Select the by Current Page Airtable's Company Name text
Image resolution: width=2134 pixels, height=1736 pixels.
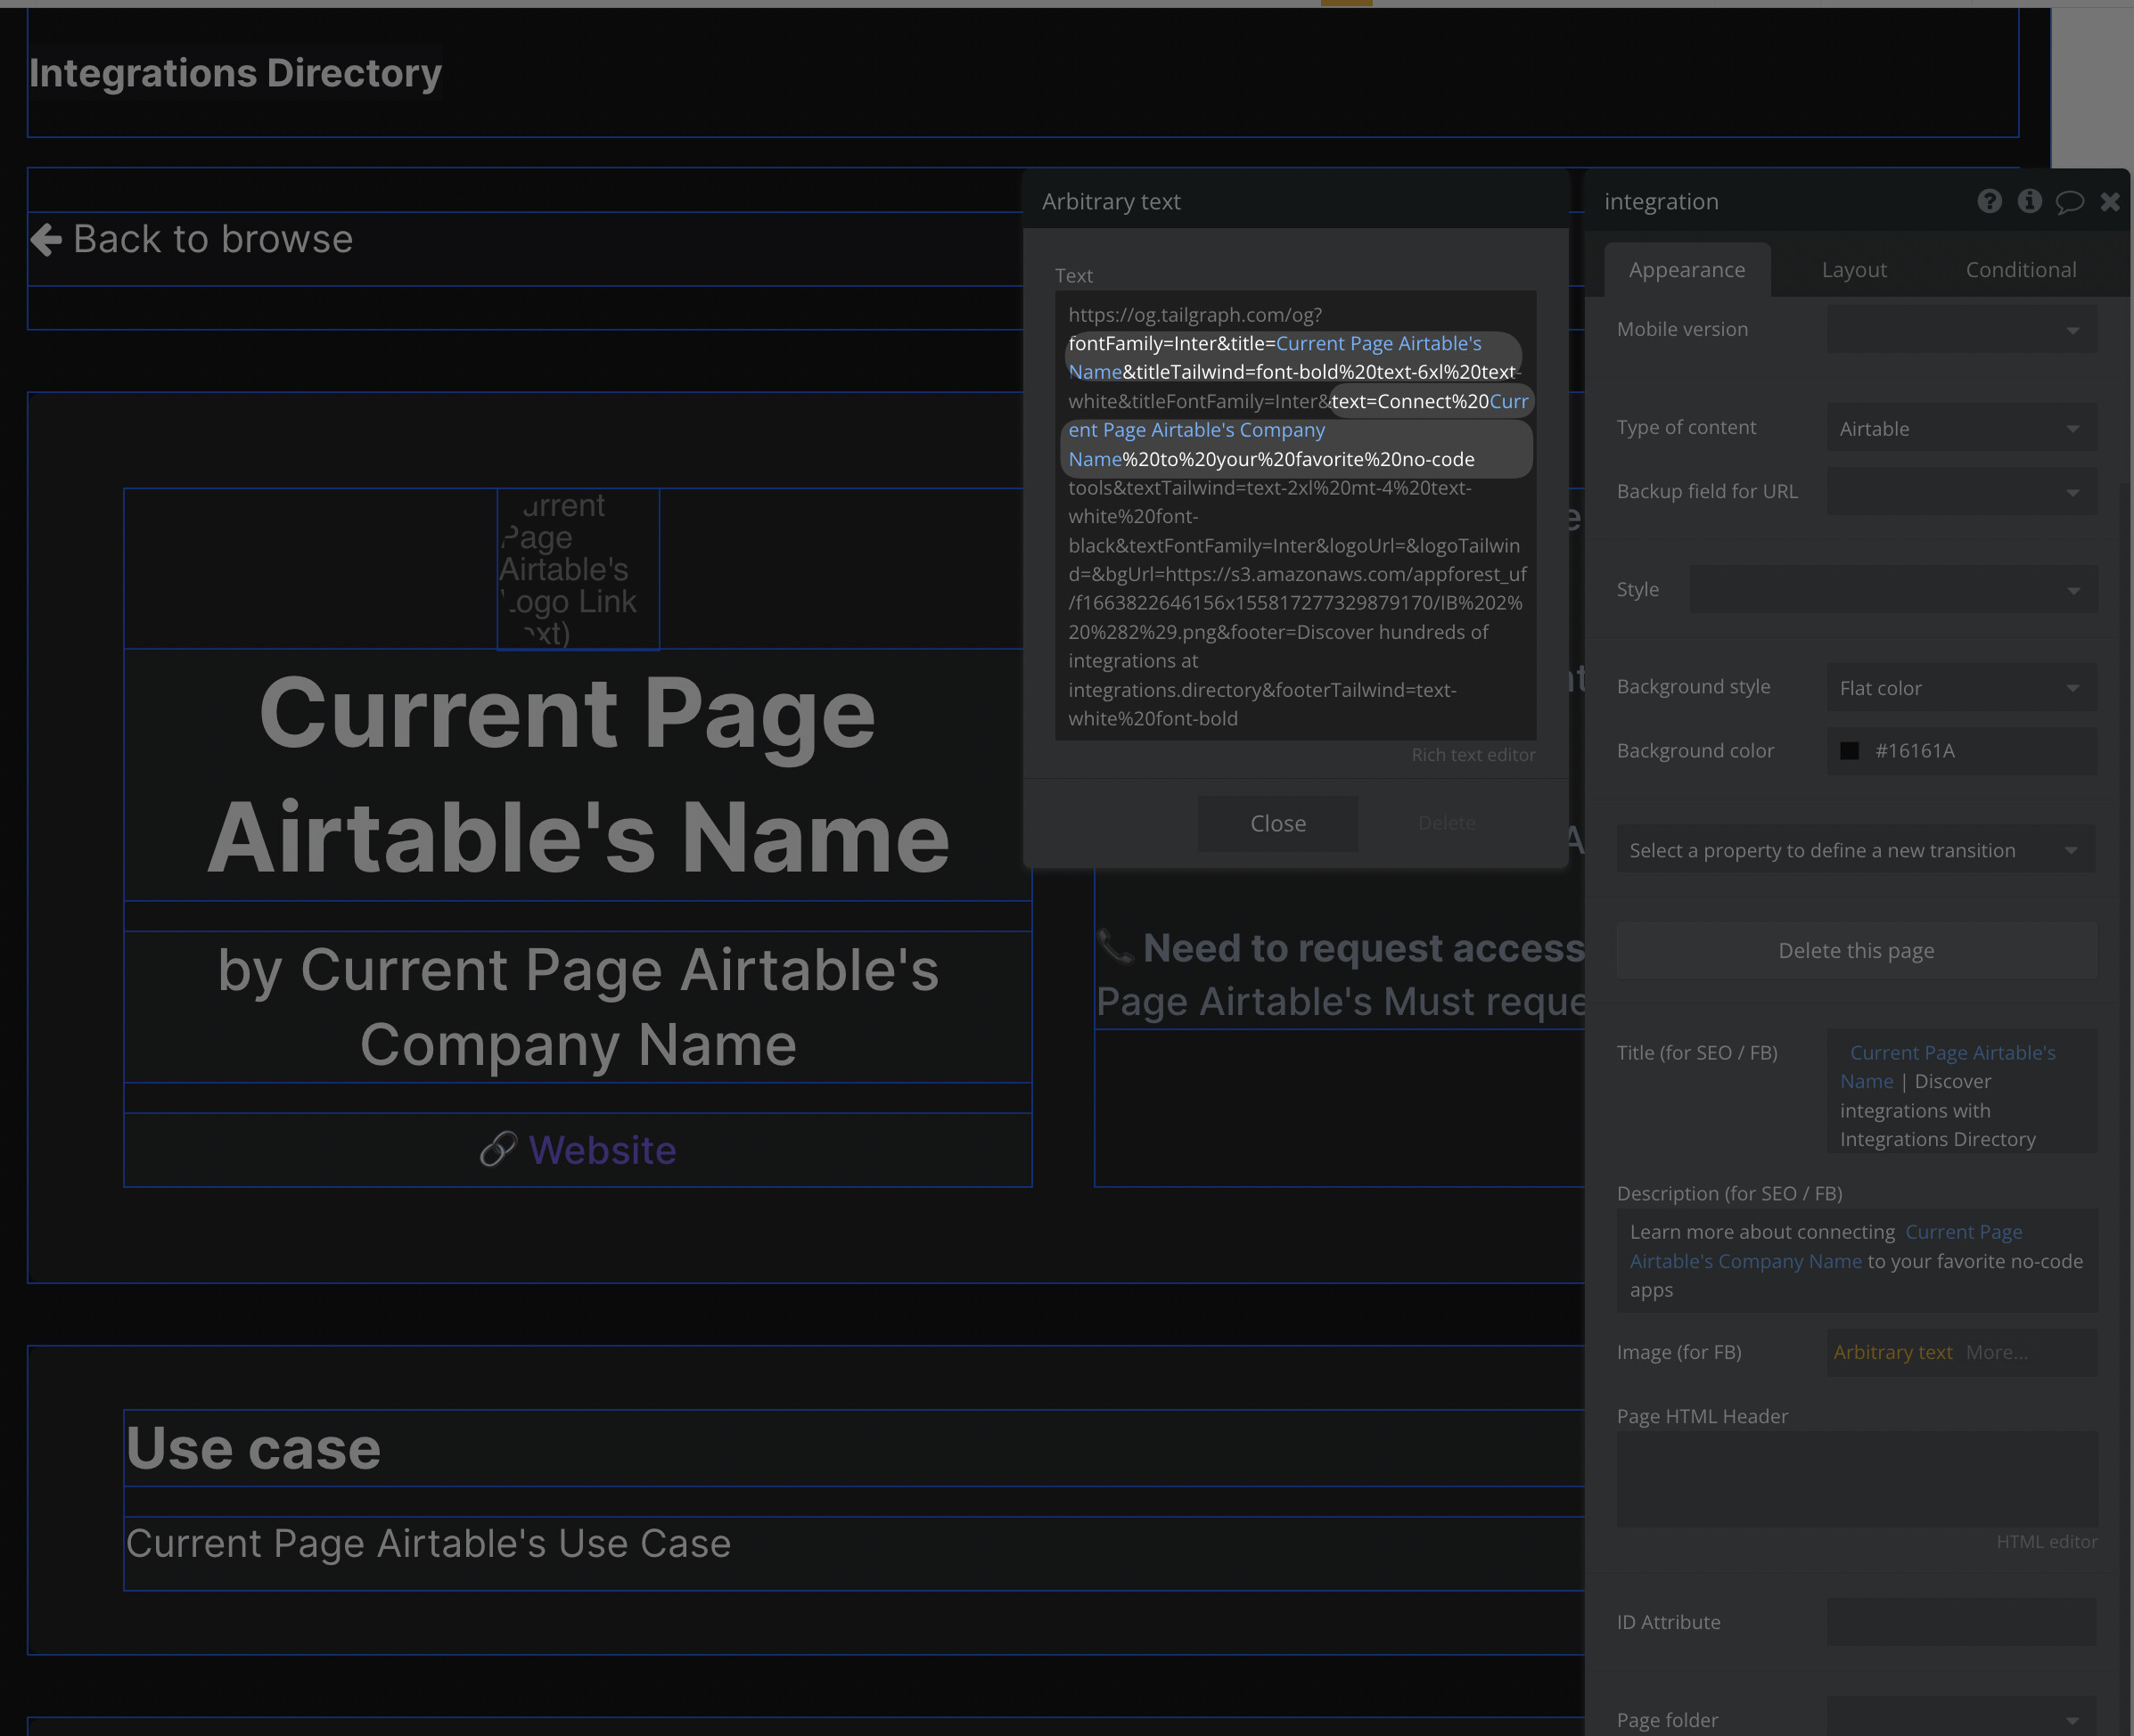578,1006
